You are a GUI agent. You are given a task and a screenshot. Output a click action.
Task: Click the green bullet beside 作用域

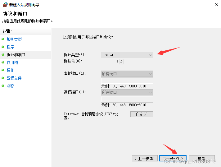3,62
